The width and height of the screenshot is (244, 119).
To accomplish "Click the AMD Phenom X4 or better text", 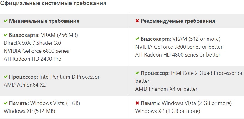I will [x=166, y=89].
